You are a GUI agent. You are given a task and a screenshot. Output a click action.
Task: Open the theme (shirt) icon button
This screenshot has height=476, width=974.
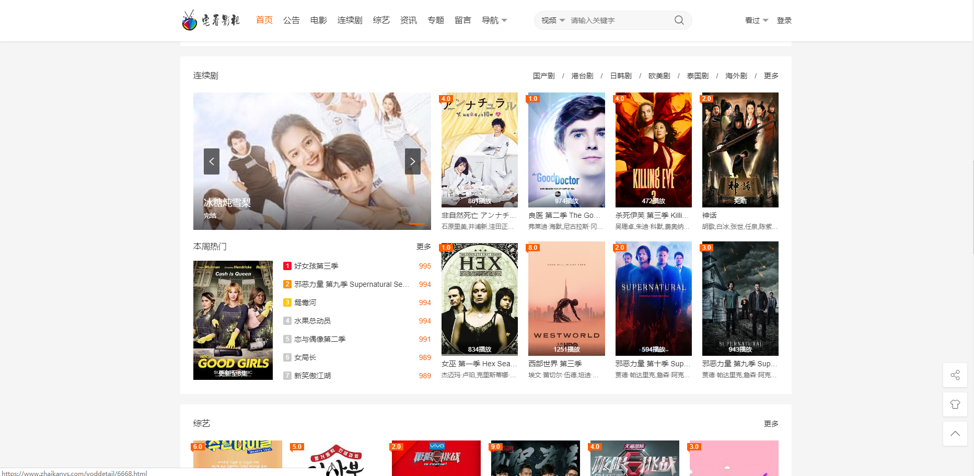pos(955,404)
